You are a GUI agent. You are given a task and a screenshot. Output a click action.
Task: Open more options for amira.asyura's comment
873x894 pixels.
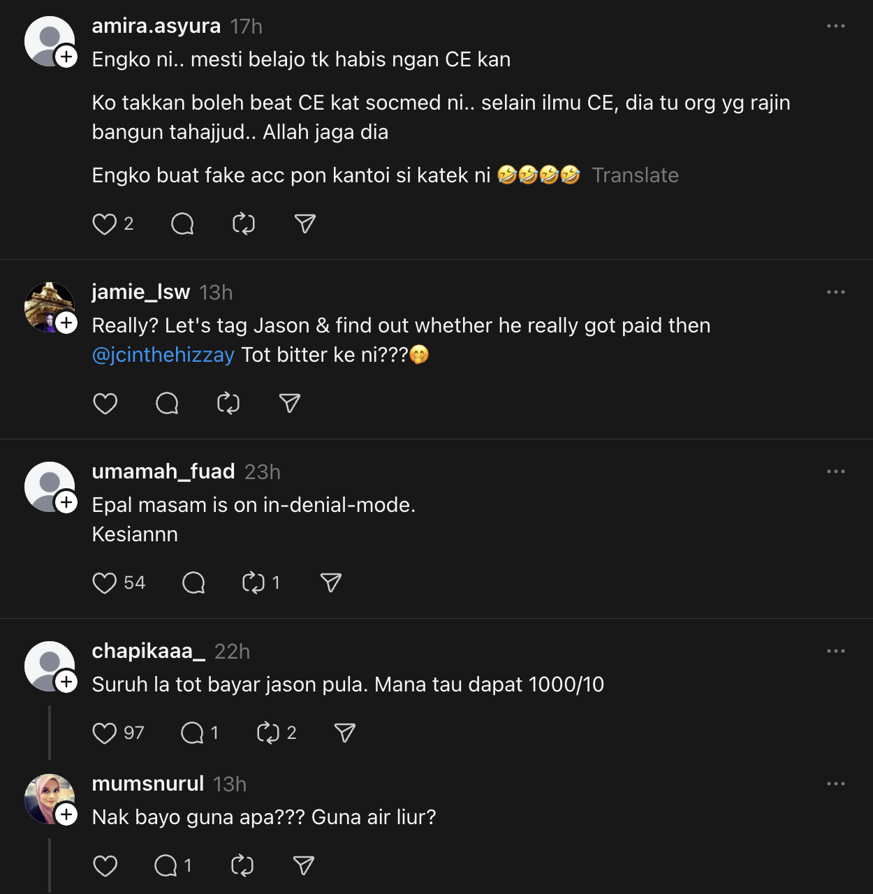[x=836, y=26]
